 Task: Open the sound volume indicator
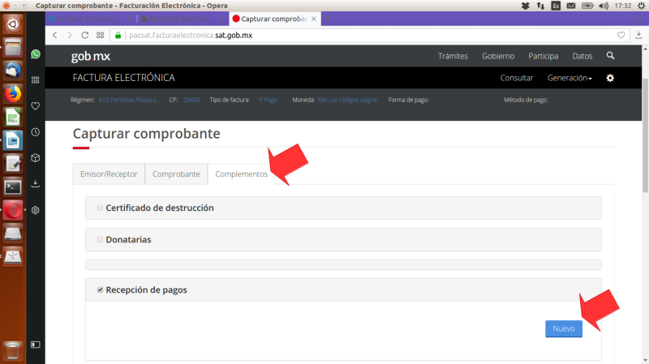click(x=604, y=6)
